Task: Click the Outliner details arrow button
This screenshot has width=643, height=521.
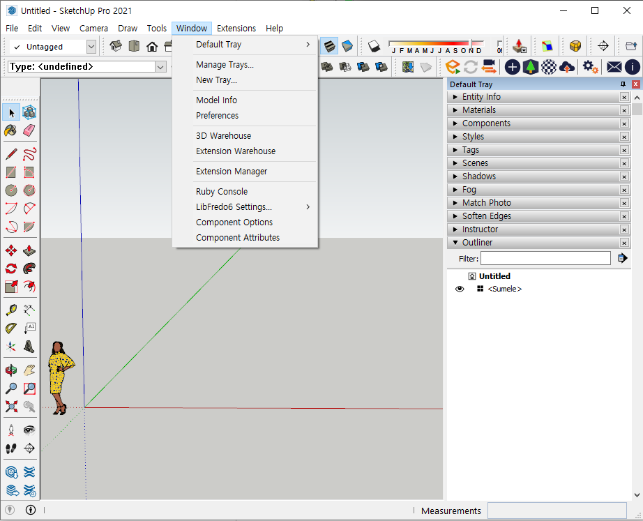Action: tap(622, 259)
